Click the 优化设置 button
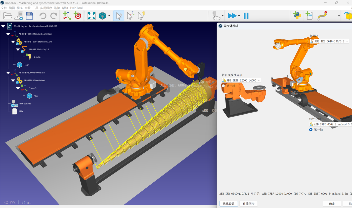 pos(229,204)
